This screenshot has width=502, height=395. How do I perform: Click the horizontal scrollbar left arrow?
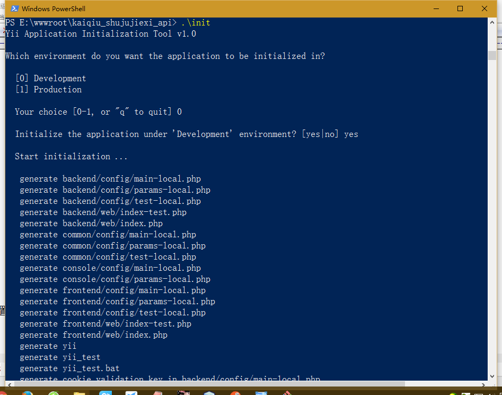9,384
